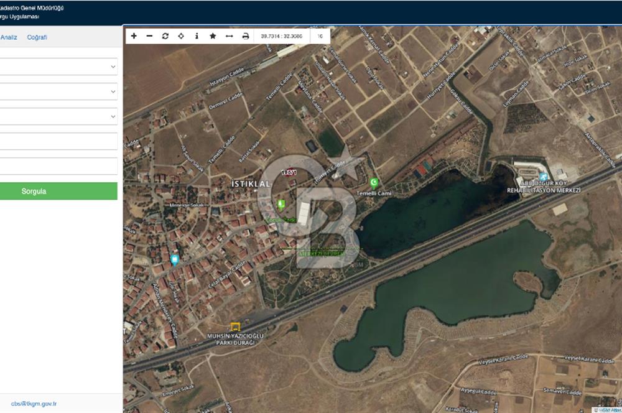Select the Muhsin Yazıcıoğlu bus stop marker
Viewport: 622px width, 413px height.
tap(235, 327)
